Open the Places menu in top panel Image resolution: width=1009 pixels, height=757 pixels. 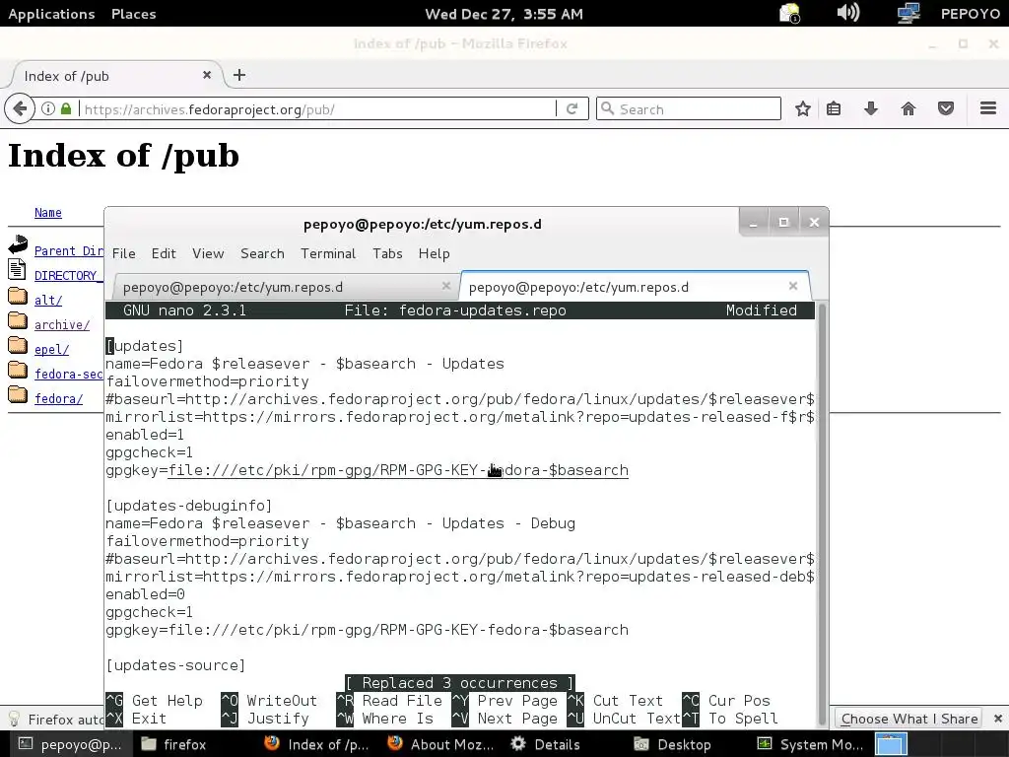click(133, 14)
